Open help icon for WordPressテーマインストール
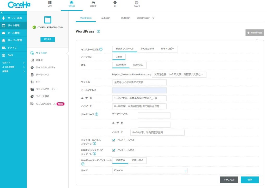 pos(83,164)
